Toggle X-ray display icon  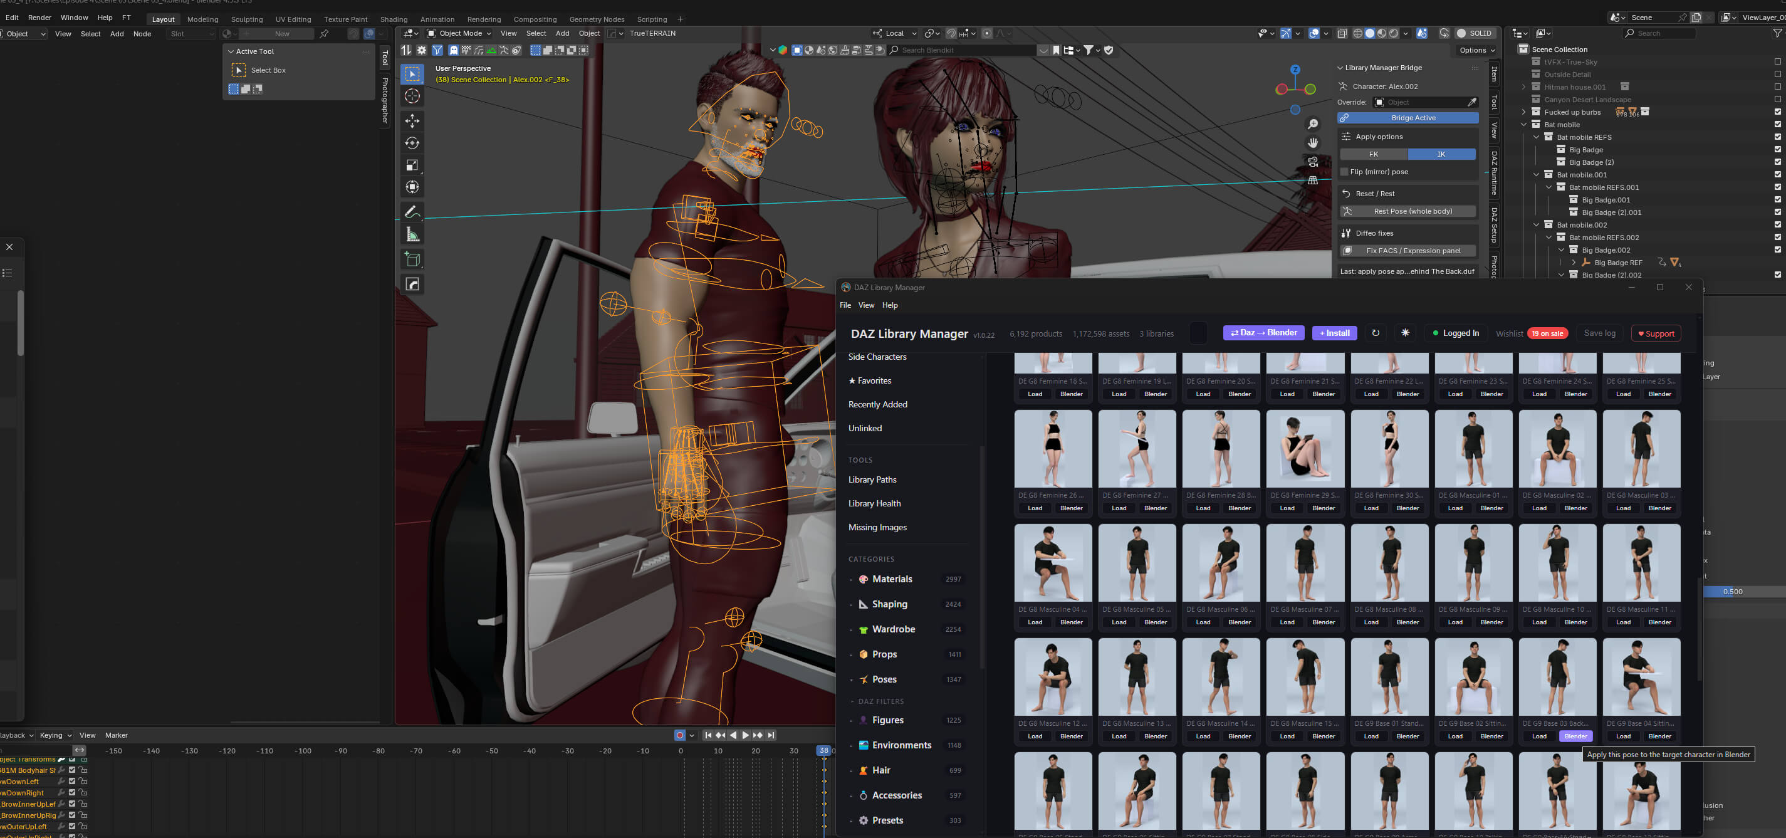(x=1342, y=33)
